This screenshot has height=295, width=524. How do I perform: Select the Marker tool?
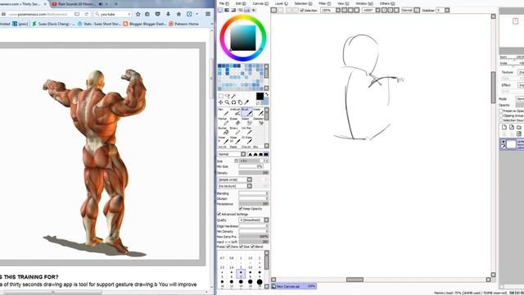click(223, 121)
